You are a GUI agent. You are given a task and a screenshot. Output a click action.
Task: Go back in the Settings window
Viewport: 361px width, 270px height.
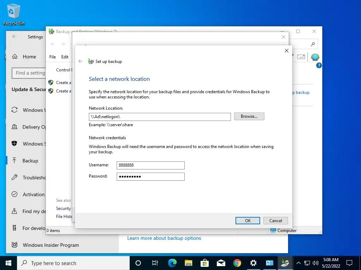click(x=14, y=37)
